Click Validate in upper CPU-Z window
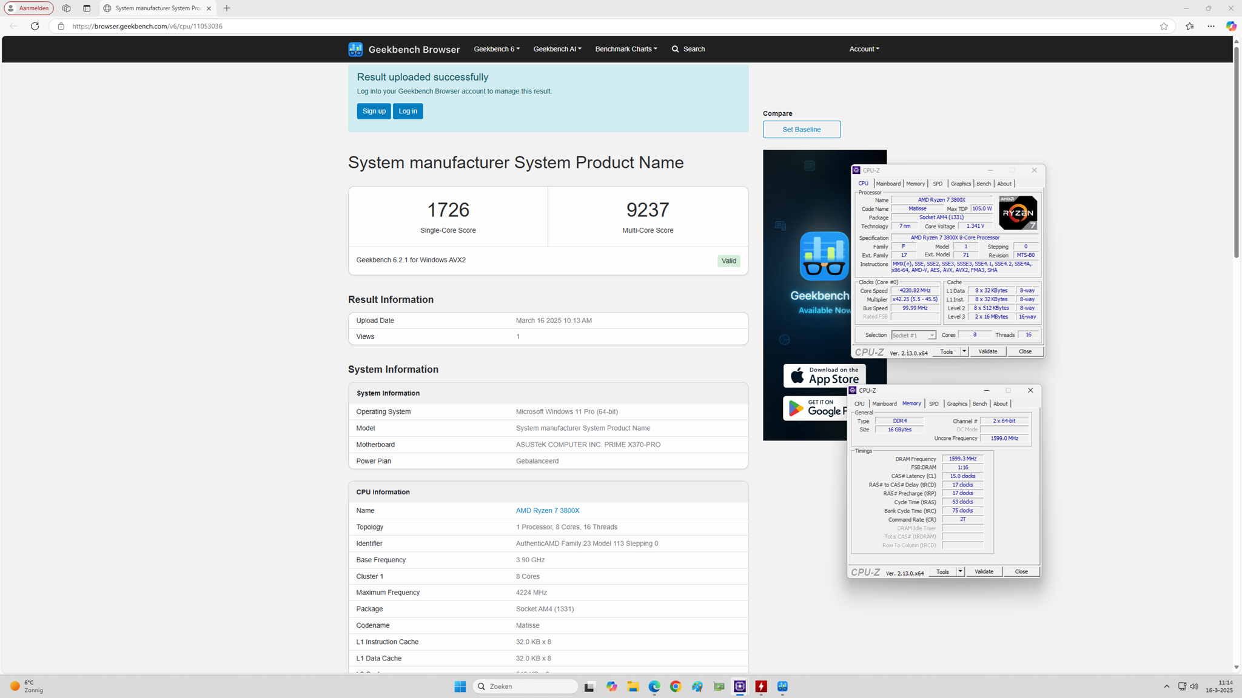The height and width of the screenshot is (698, 1242). (x=988, y=351)
